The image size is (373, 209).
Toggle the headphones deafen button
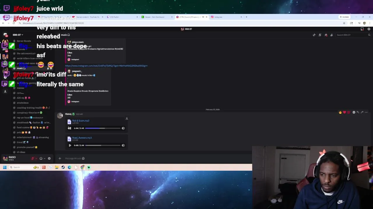[x=41, y=158]
